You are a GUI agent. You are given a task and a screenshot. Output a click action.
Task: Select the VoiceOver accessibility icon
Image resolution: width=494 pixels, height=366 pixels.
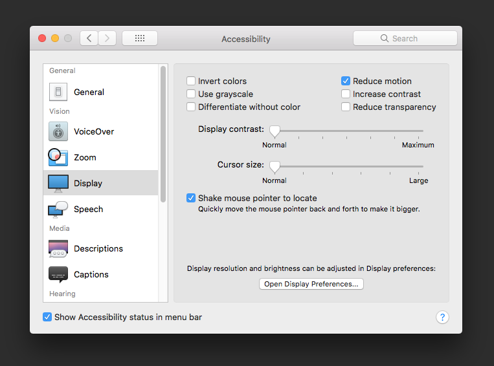tap(58, 131)
